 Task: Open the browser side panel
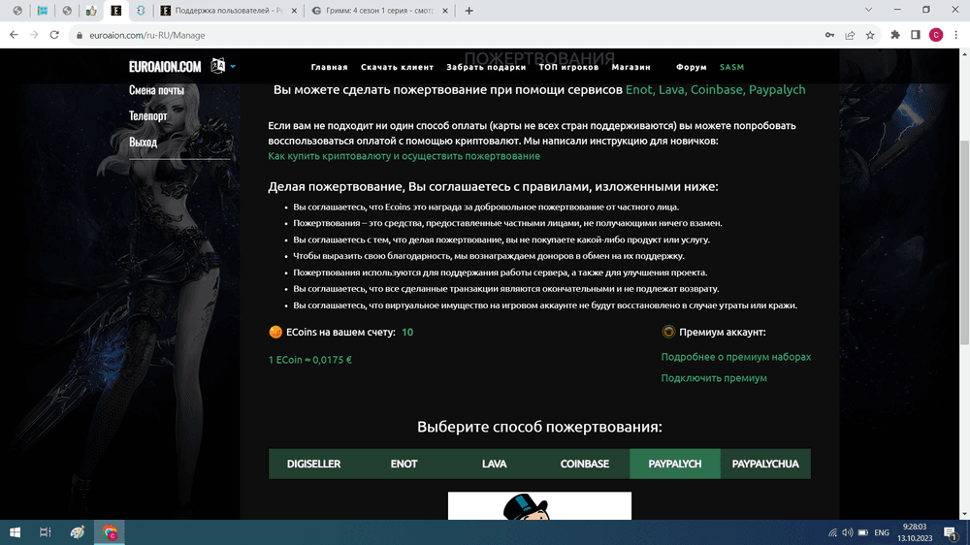tap(915, 35)
